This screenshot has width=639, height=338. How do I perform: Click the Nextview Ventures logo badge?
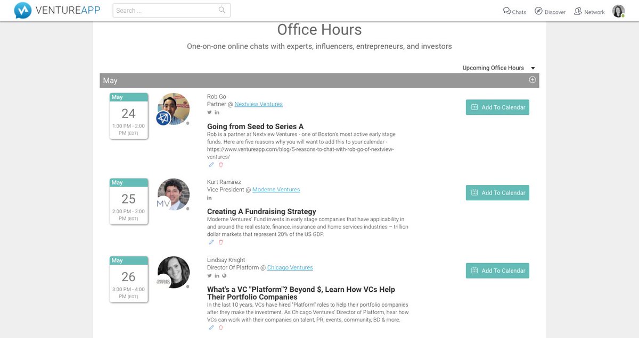(x=163, y=118)
